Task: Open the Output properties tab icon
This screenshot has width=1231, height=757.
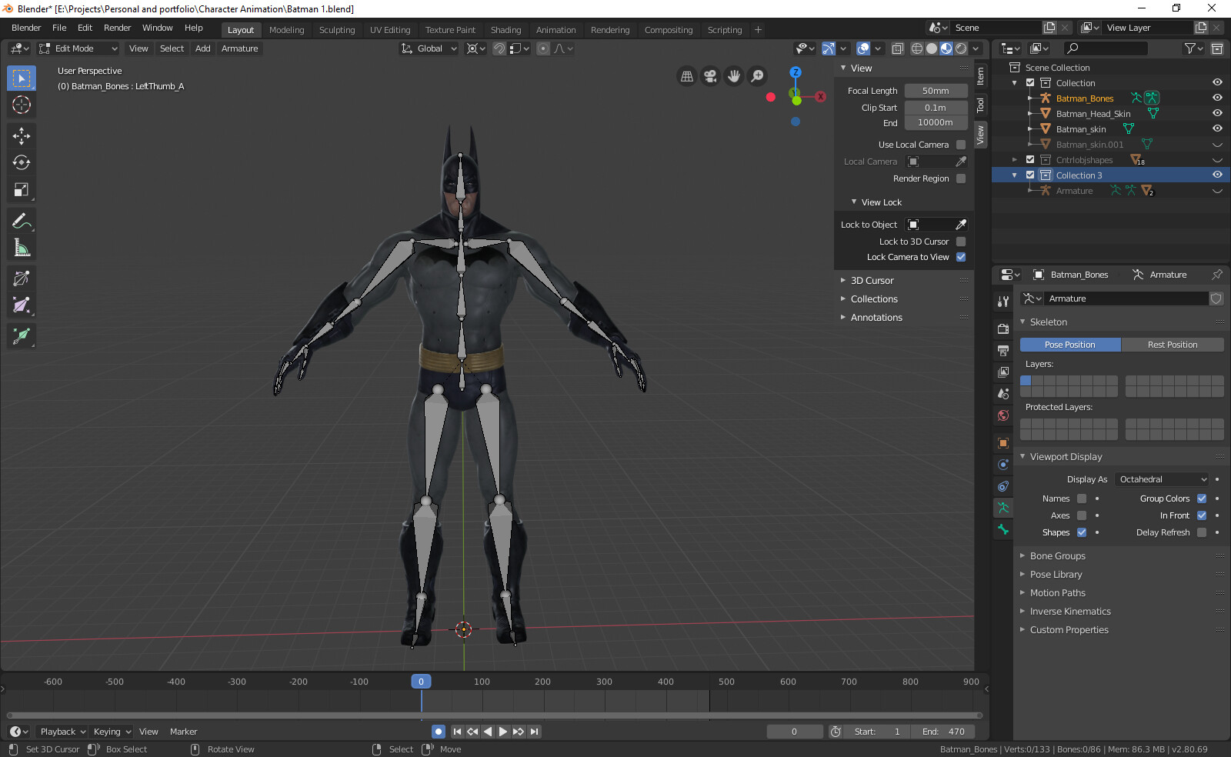Action: click(1003, 351)
